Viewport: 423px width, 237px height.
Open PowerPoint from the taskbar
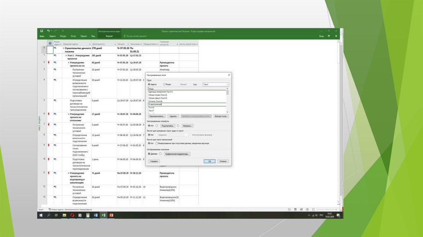pyautogui.click(x=111, y=215)
